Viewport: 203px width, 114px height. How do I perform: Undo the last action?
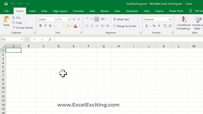[12, 4]
